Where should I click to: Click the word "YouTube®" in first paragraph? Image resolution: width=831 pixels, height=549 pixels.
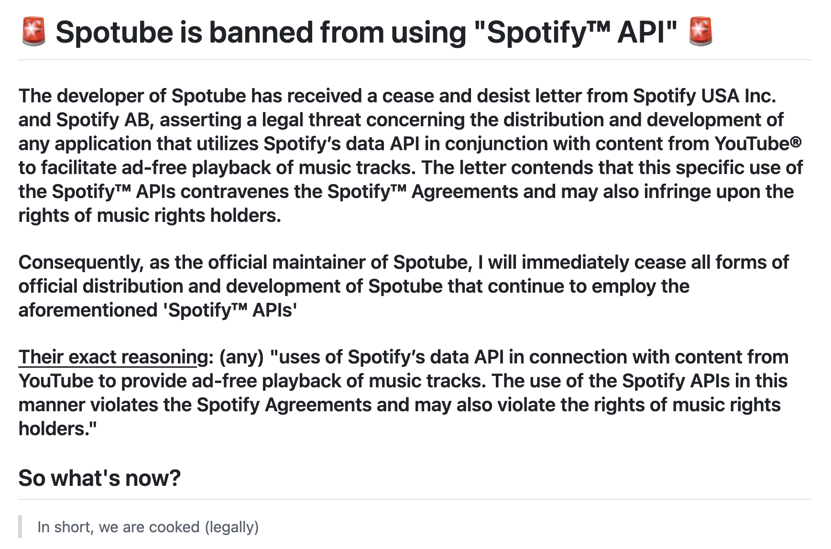coord(758,144)
